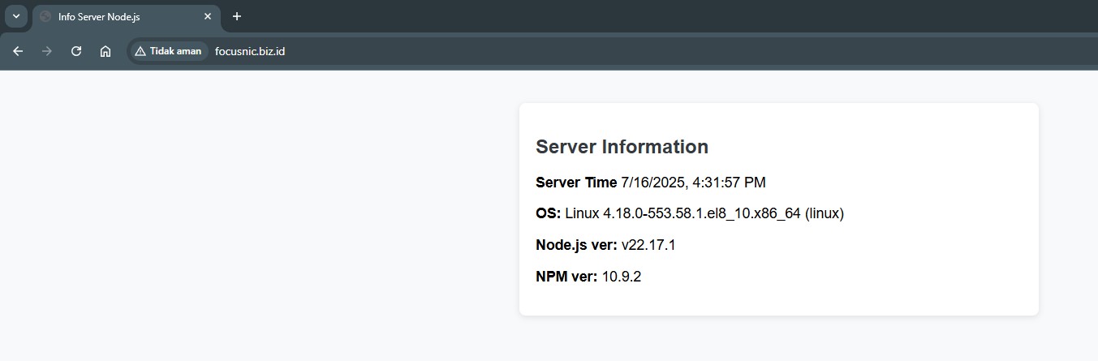Reload the current page
The height and width of the screenshot is (361, 1098).
tap(76, 51)
